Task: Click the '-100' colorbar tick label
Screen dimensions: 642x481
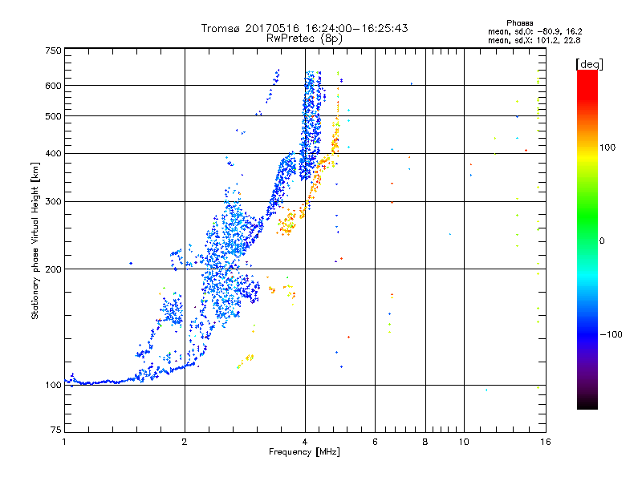Action: coord(611,334)
